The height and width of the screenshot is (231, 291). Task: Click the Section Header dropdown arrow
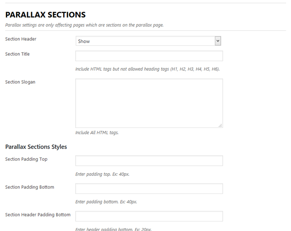pos(217,41)
